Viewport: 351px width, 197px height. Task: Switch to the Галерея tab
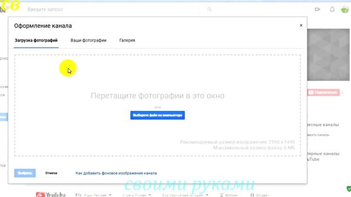(127, 40)
